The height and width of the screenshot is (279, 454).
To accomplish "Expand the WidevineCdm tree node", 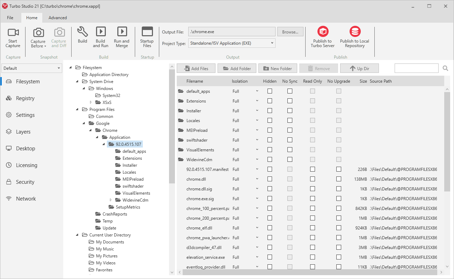I will [x=111, y=200].
